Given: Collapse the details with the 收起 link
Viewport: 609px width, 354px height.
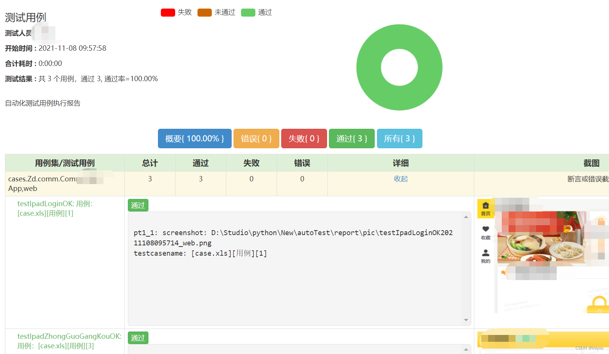Looking at the screenshot, I should (x=401, y=179).
